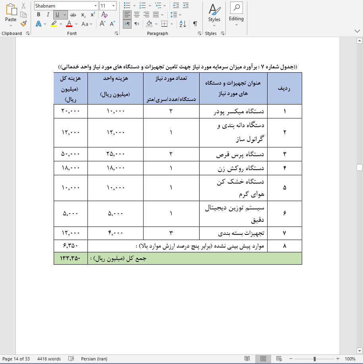Toggle italic formatting
The height and width of the screenshot is (364, 363).
(x=48, y=14)
